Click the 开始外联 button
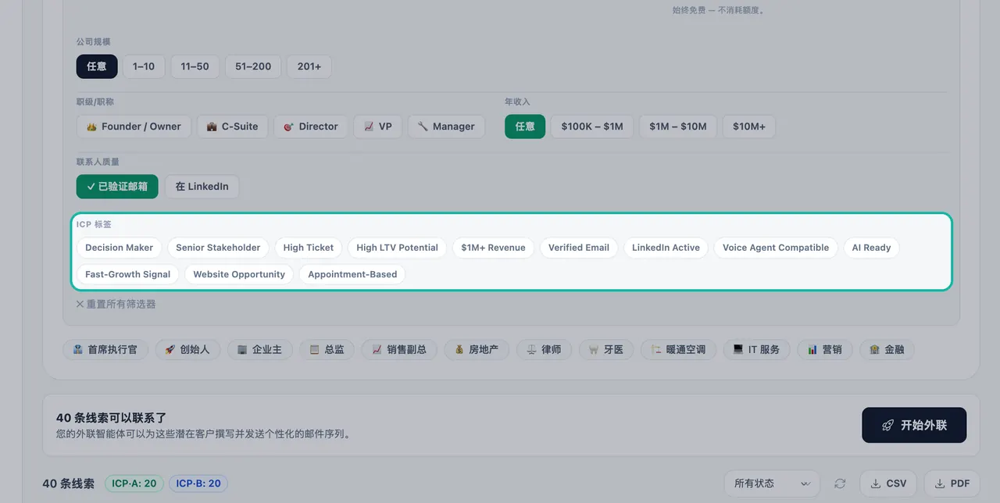Image resolution: width=1000 pixels, height=503 pixels. click(914, 426)
